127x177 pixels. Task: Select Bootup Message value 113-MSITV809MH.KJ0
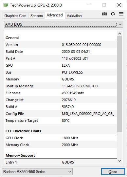(x=80, y=86)
